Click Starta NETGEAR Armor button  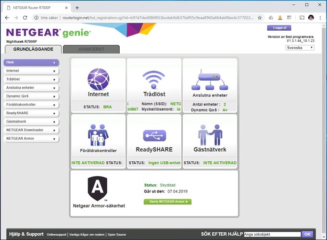[167, 202]
